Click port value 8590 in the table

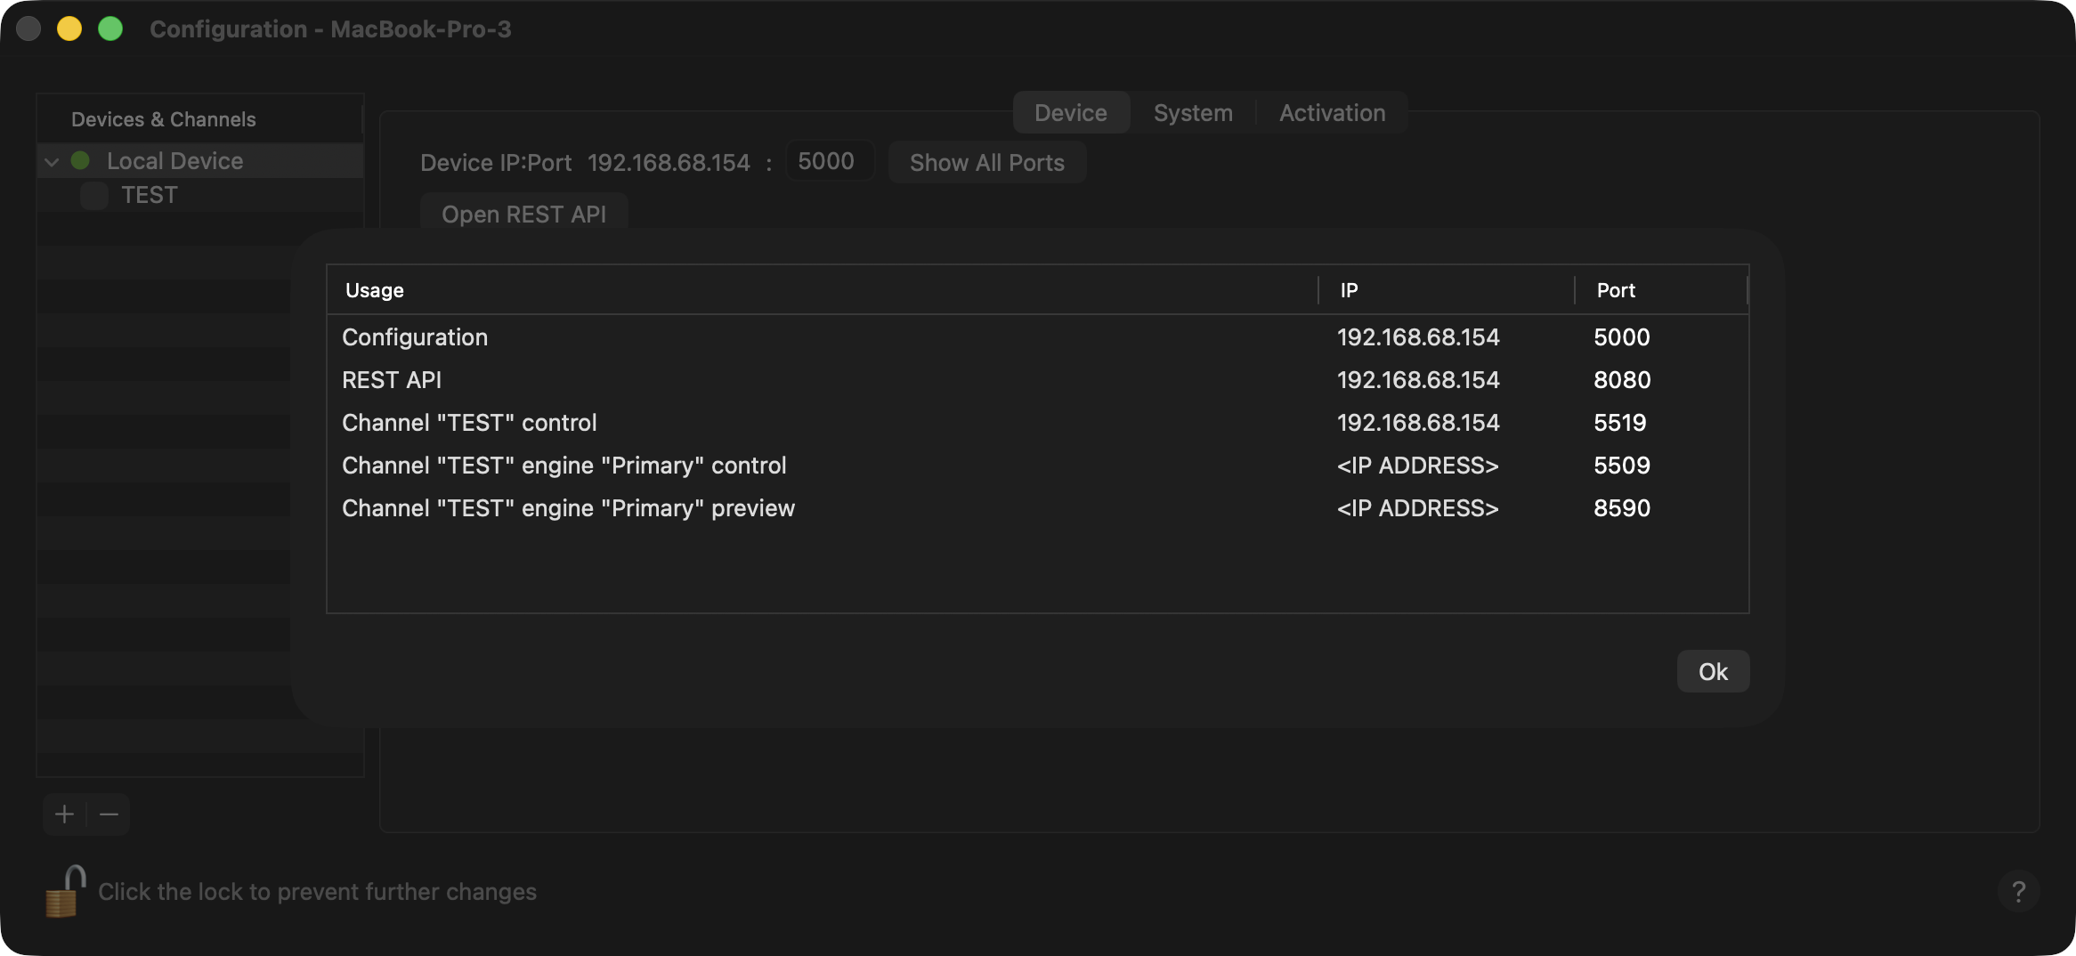tap(1622, 508)
